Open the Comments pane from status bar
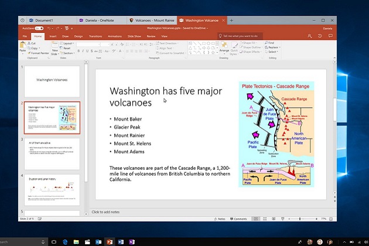 238,219
